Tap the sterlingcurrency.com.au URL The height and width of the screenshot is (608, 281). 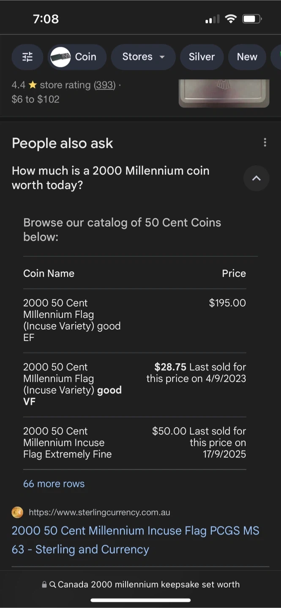click(x=99, y=513)
